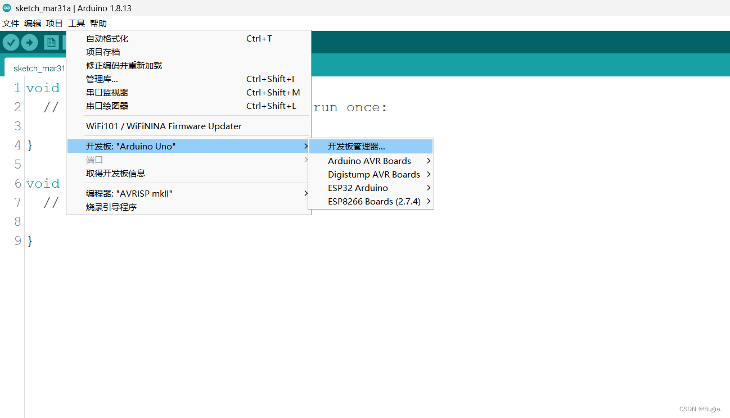Click line number 8 in the gutter
The width and height of the screenshot is (730, 418).
(18, 222)
